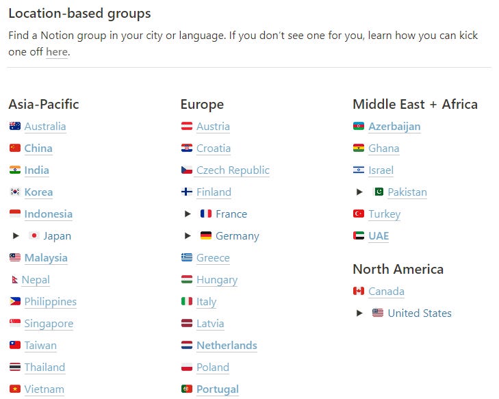This screenshot has height=399, width=499.
Task: Select the Portugal group link
Action: pyautogui.click(x=218, y=389)
